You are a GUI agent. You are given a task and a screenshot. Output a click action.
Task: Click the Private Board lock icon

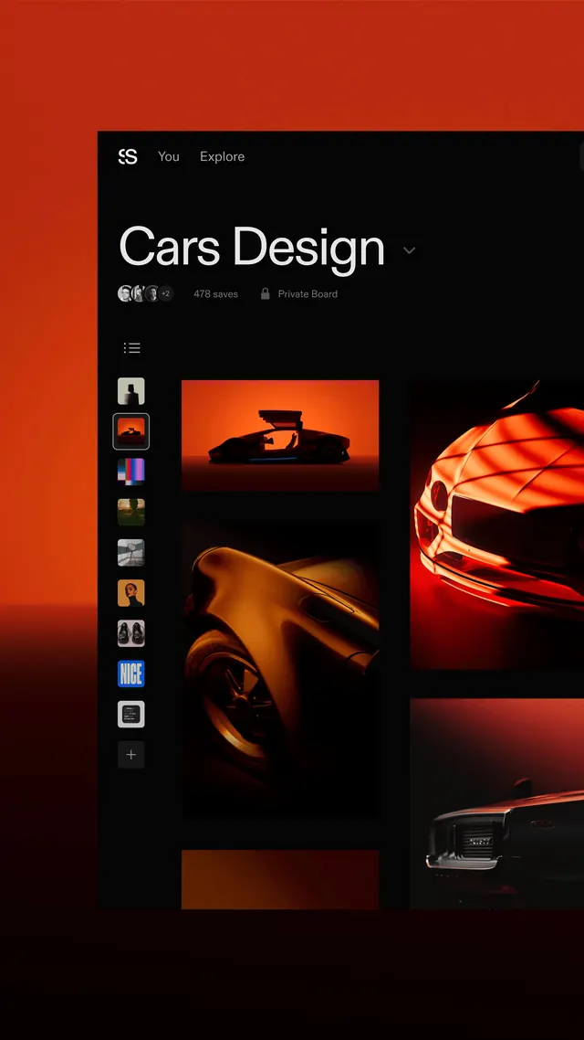click(x=265, y=294)
